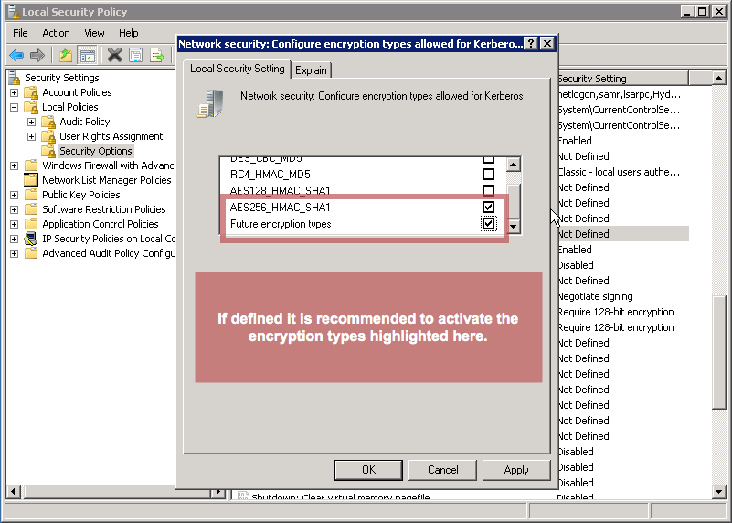Toggle the show/hide console tree icon

pos(88,56)
